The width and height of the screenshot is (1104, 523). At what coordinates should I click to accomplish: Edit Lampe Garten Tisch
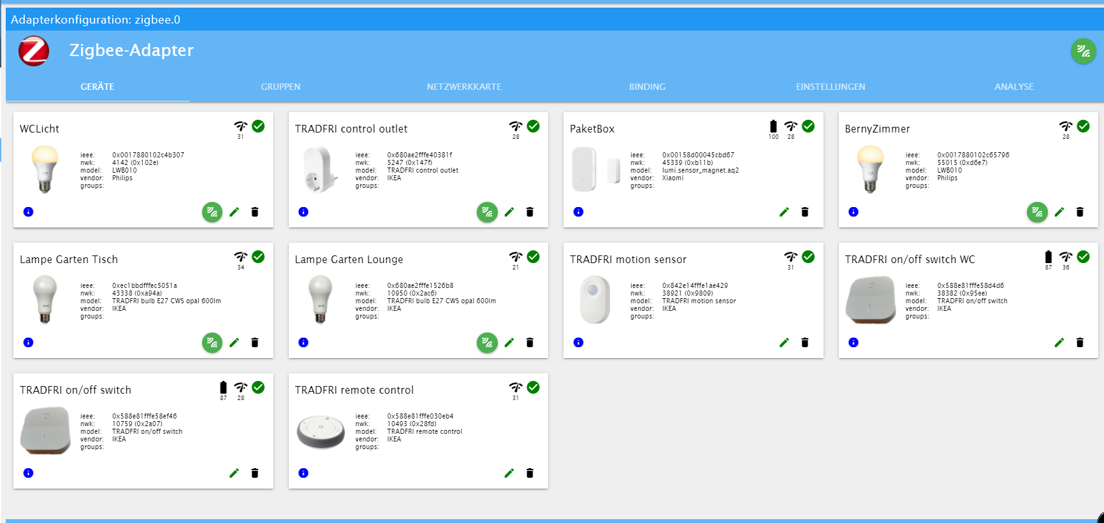pyautogui.click(x=234, y=343)
